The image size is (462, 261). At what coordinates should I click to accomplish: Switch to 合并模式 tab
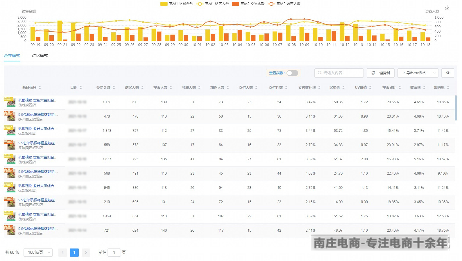[12, 56]
